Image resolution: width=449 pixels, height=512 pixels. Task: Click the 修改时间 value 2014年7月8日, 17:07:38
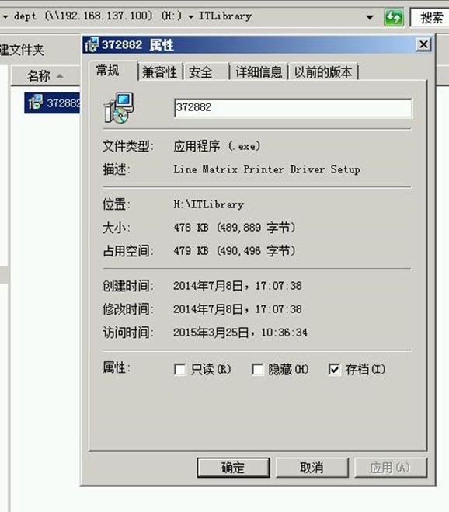point(238,309)
